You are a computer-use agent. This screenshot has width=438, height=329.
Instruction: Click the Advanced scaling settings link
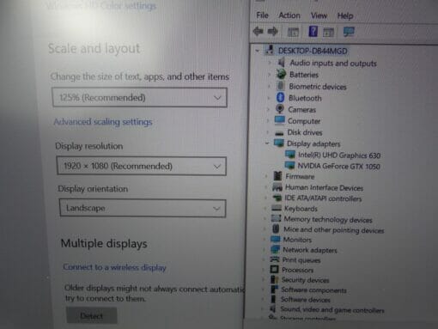tap(103, 122)
